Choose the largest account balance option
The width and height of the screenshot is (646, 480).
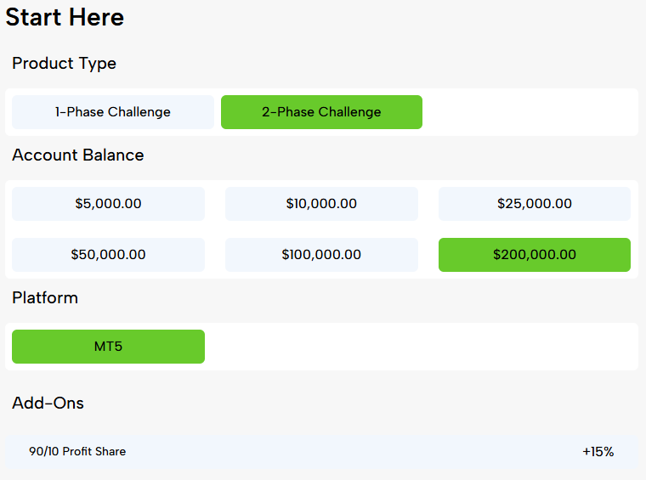[534, 255]
